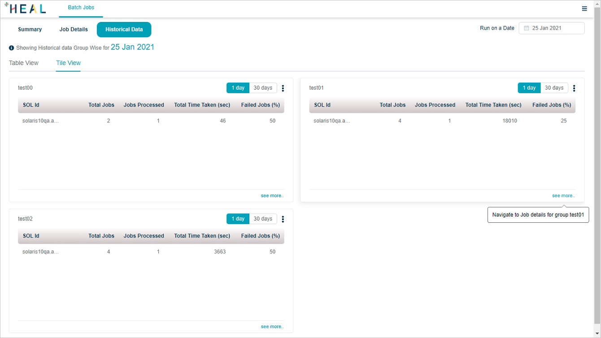The width and height of the screenshot is (601, 338).
Task: Select 1 day range for test01
Action: 529,88
